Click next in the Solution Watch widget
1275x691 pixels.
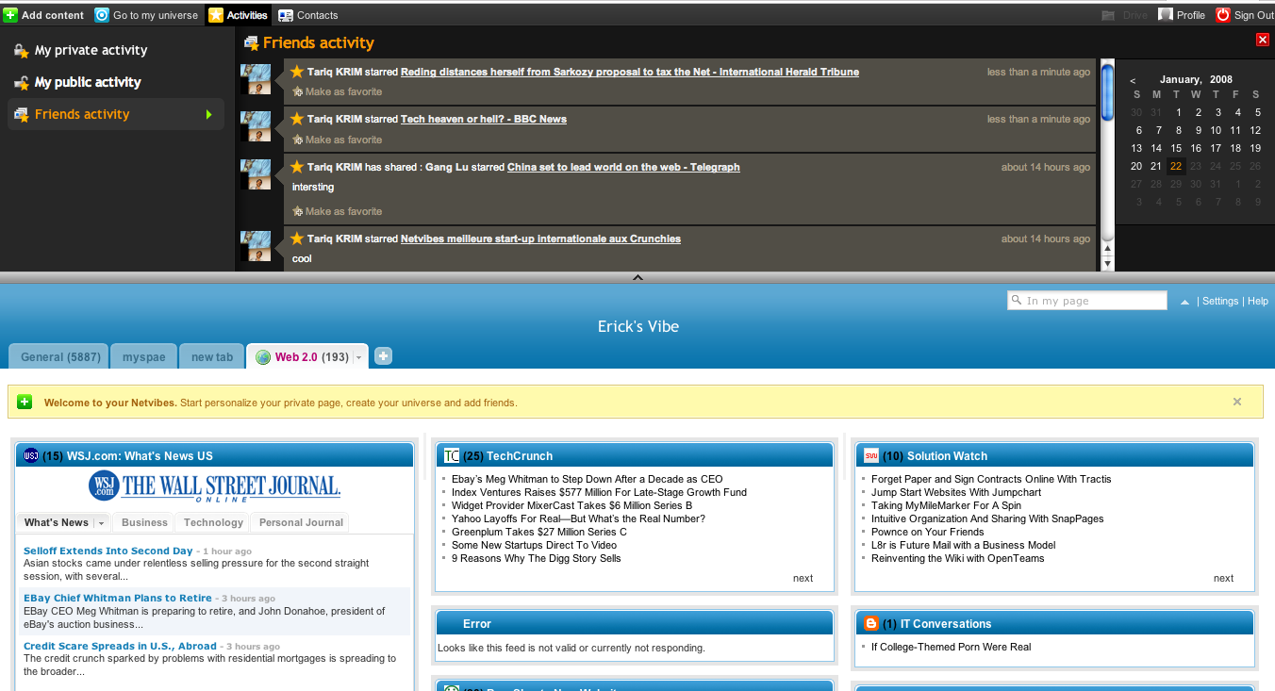1223,578
